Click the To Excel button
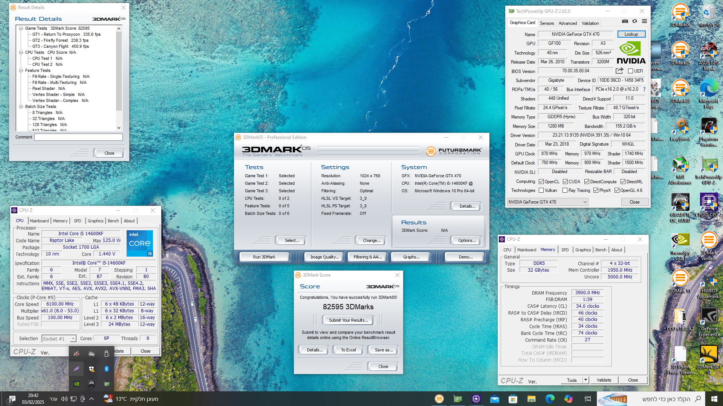This screenshot has width=723, height=406. [348, 350]
